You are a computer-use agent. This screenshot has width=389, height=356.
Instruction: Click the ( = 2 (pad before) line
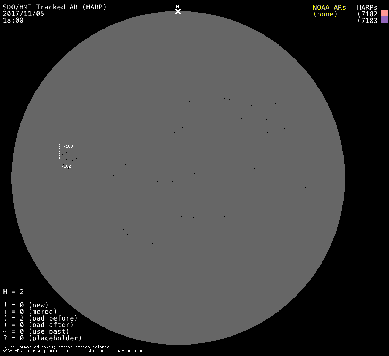pos(40,318)
